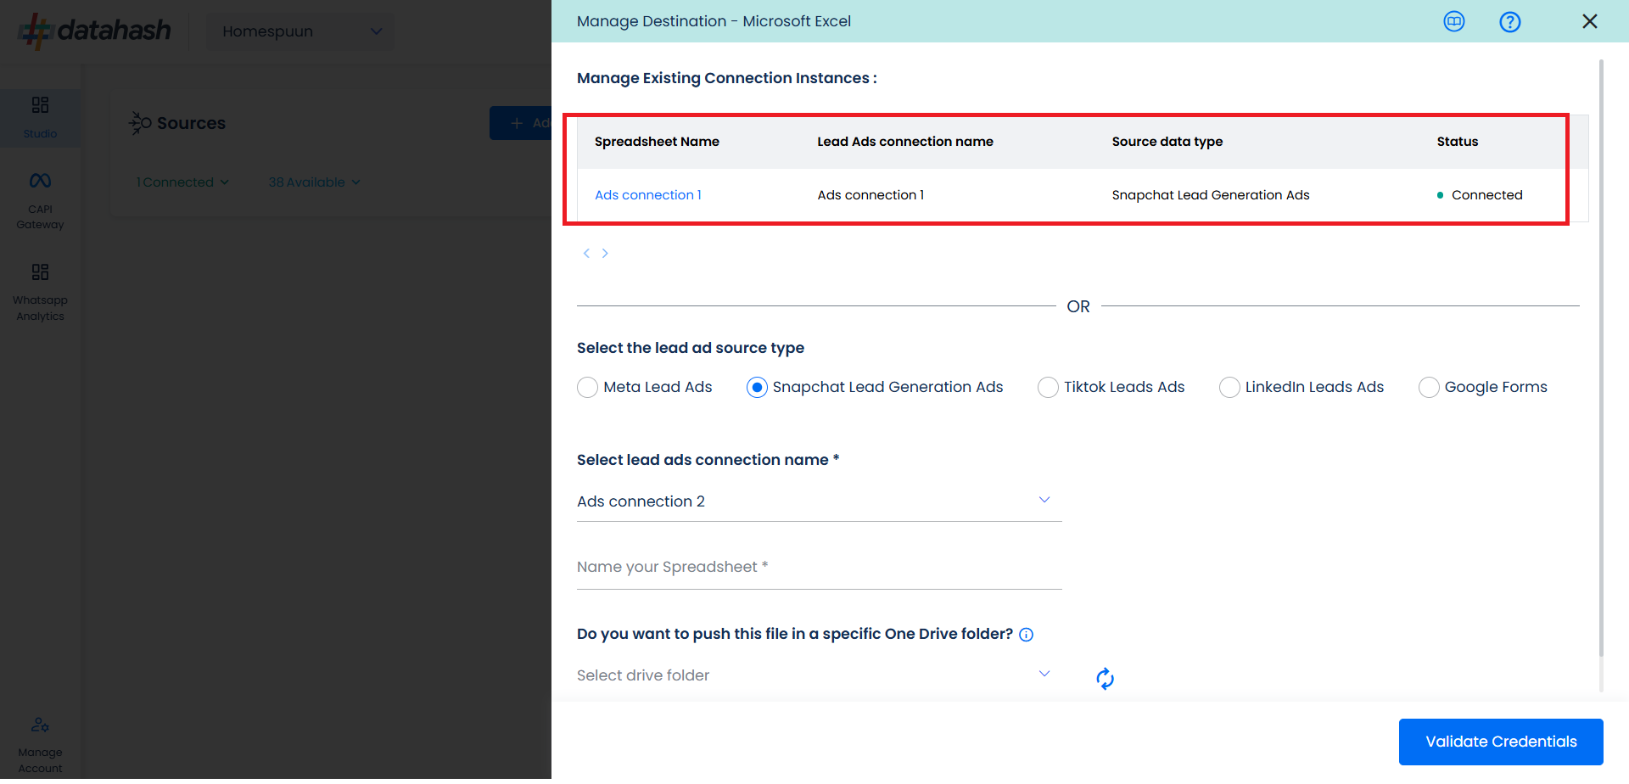Click the Connected status cell
The height and width of the screenshot is (784, 1629).
1480,195
